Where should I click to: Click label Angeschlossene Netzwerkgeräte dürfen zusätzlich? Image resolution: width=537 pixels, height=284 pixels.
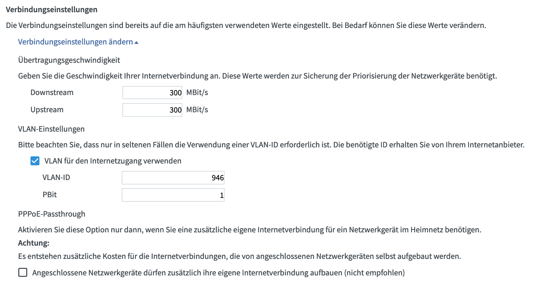(x=218, y=273)
